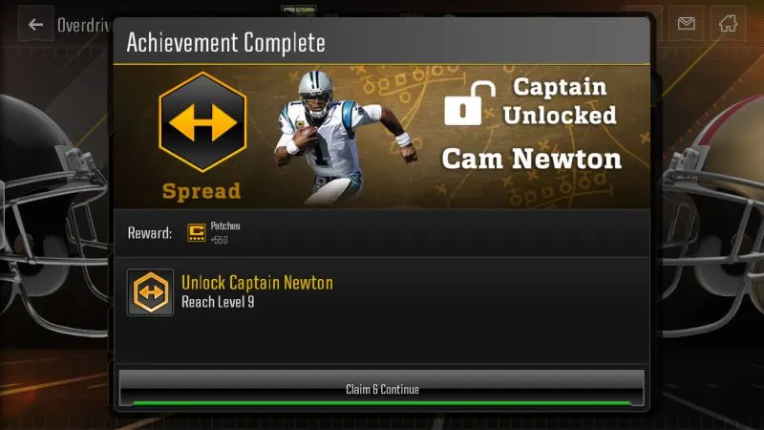Tap the Spread label under the emblem
The width and height of the screenshot is (764, 430).
click(x=202, y=191)
